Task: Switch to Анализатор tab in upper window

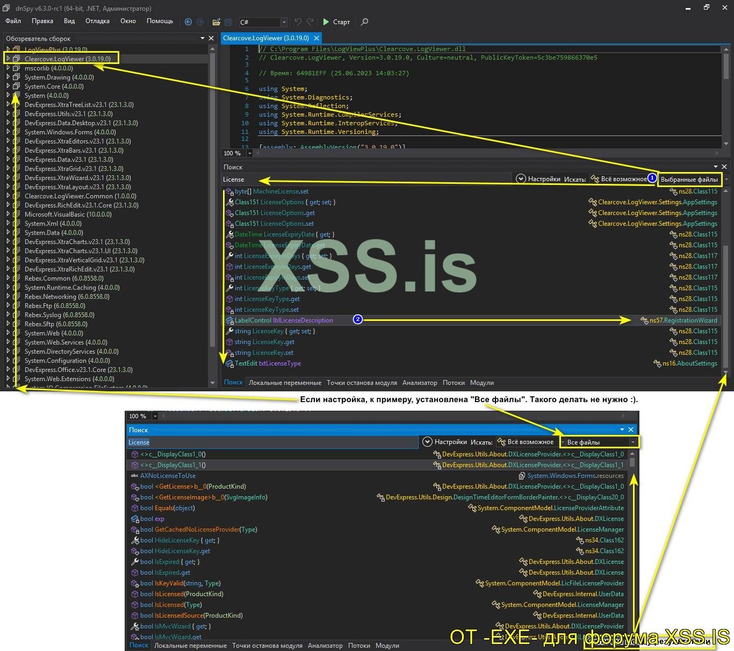Action: click(x=420, y=383)
